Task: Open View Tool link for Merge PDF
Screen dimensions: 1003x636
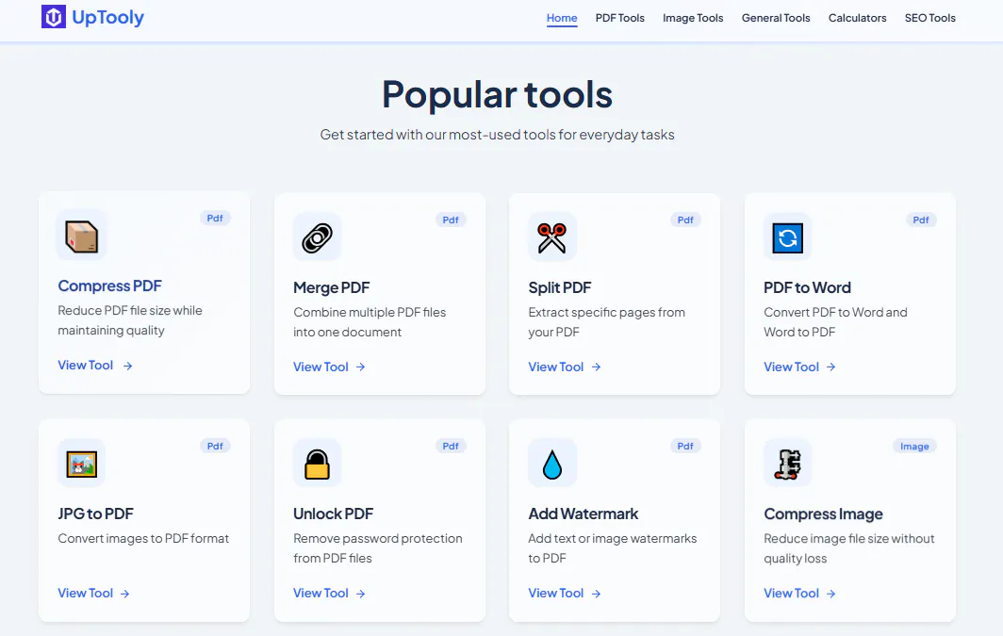Action: point(329,367)
